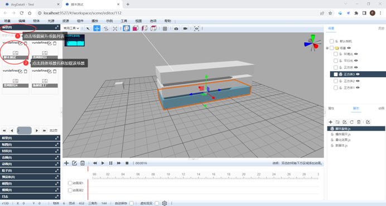
Task: Start recording with video camera icon
Action: pyautogui.click(x=185, y=28)
